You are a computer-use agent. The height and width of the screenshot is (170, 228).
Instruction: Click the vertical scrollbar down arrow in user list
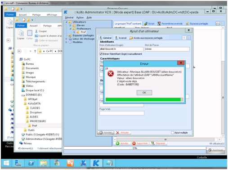(x=223, y=136)
